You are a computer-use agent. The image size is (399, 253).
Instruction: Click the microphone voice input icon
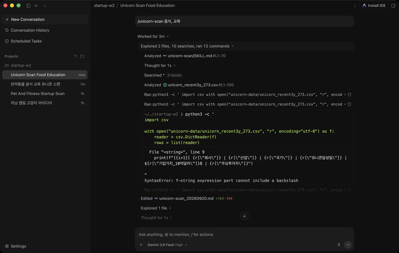click(339, 245)
